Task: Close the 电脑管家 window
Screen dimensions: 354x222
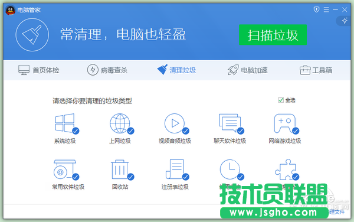Action: click(345, 9)
